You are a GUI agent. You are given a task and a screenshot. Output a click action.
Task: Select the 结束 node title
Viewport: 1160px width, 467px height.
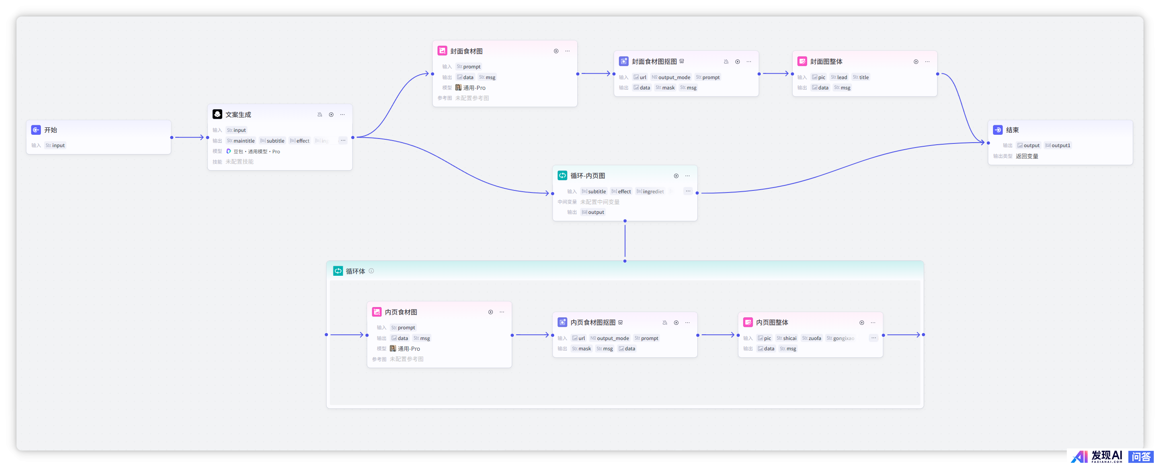1012,130
